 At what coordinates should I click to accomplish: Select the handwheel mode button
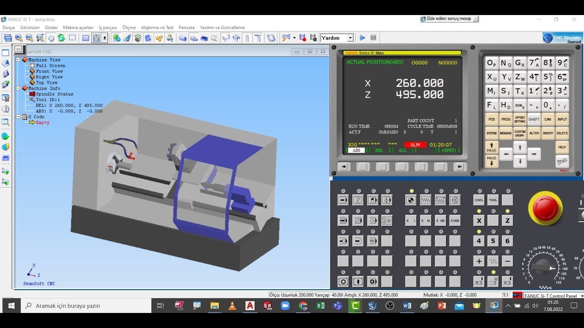tap(454, 200)
